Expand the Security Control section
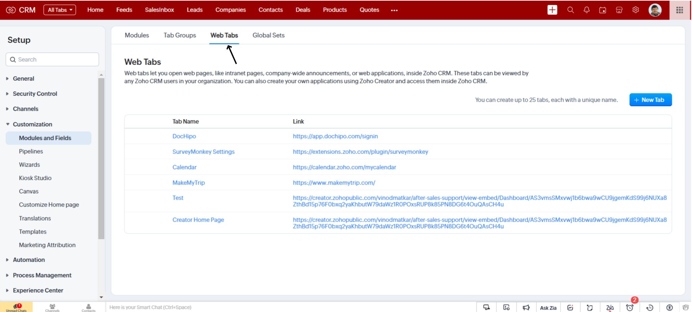 [x=34, y=94]
